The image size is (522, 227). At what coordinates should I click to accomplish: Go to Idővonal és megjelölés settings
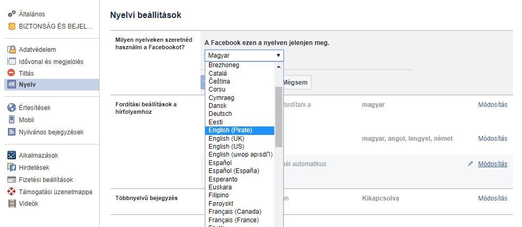click(51, 61)
